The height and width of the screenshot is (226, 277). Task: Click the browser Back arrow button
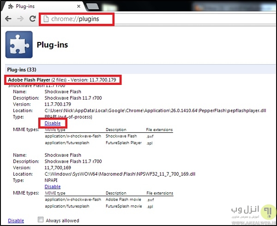pyautogui.click(x=9, y=19)
